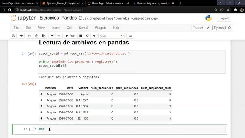Close the Ejercicios_Pandas_2 browser tab
Screen dimensions: 245x138
pos(83,3)
